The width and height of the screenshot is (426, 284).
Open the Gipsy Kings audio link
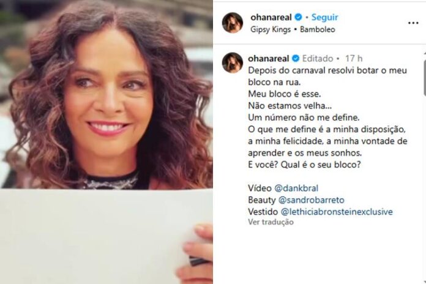(271, 29)
